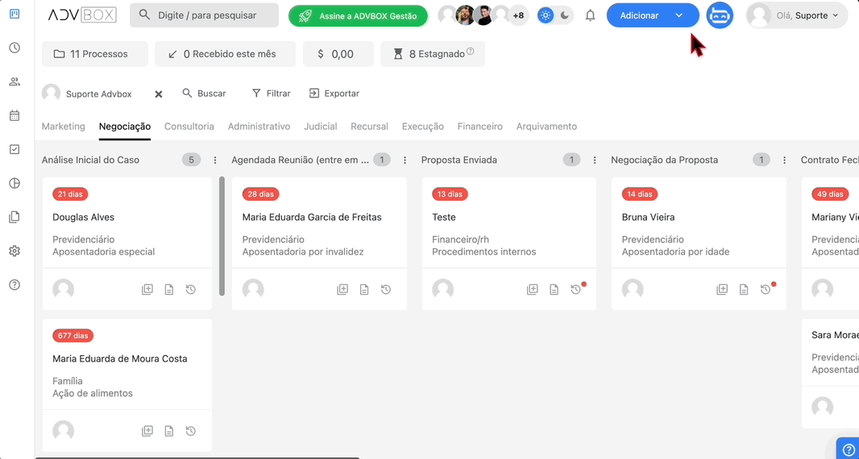
Task: Open history icon on Bruna Vieira card
Action: coord(766,289)
